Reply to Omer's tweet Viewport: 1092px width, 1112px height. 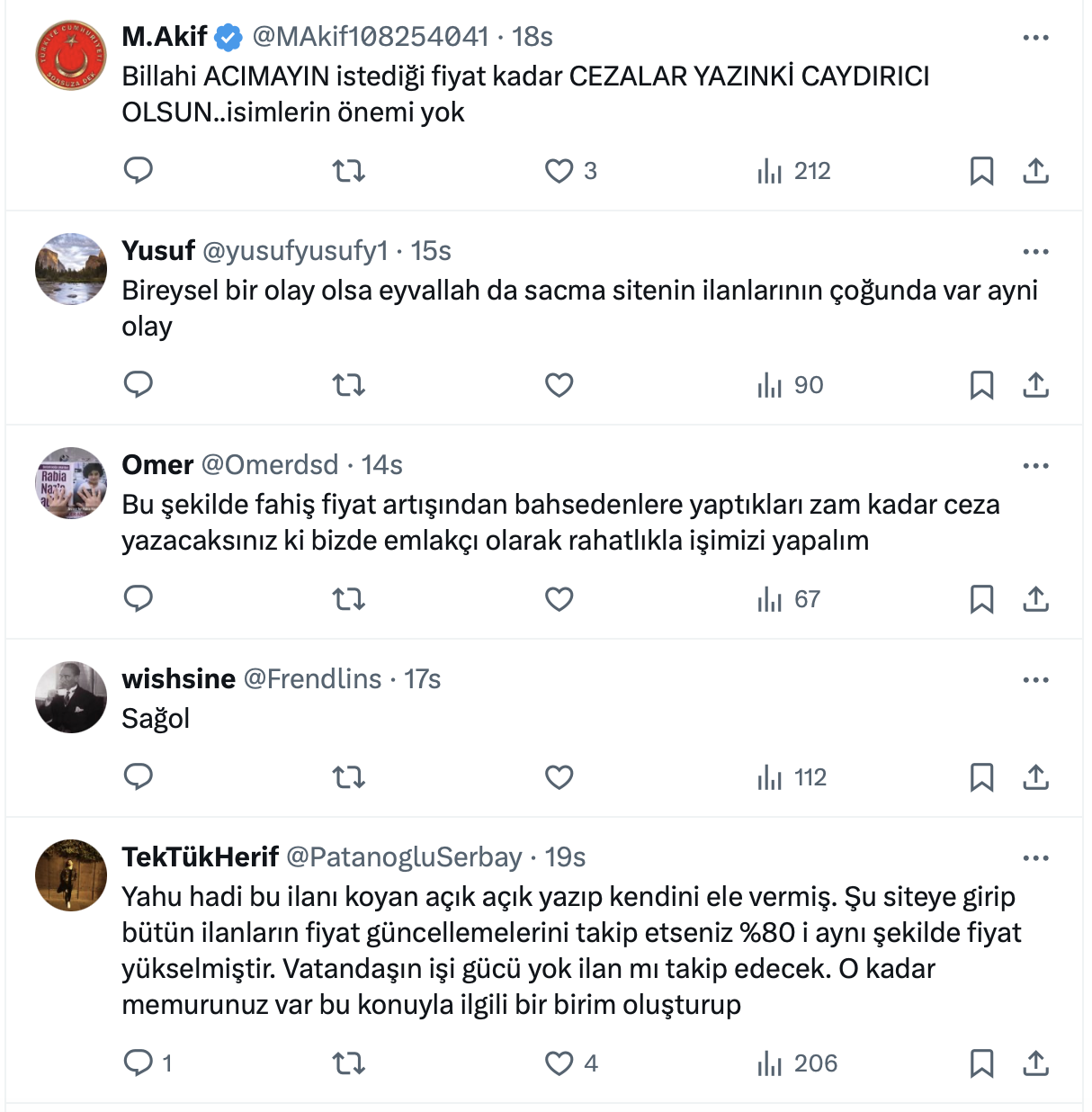(x=139, y=599)
